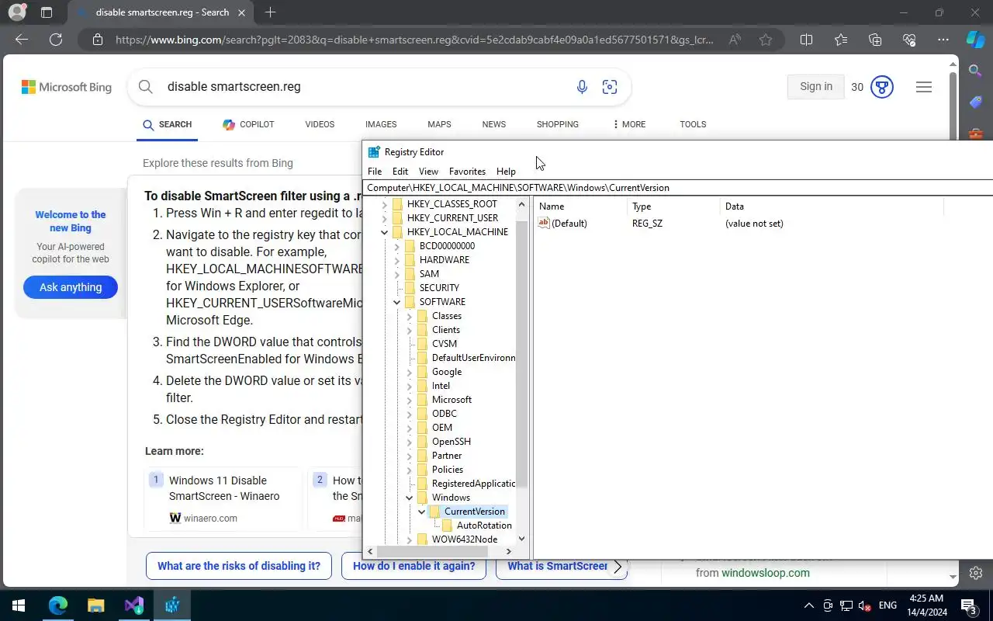The height and width of the screenshot is (621, 993).
Task: Expand HKEY_CURRENT_USER tree node
Action: [x=385, y=218]
